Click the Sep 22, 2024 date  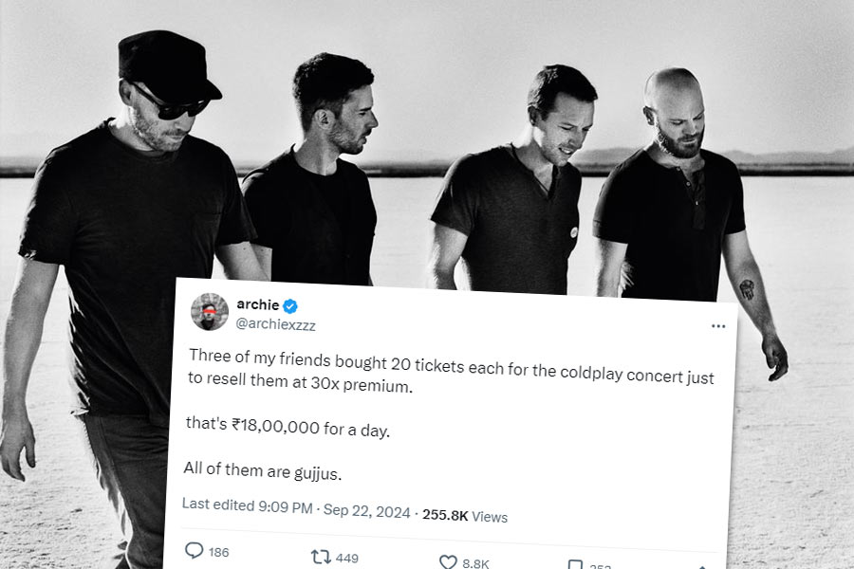[366, 511]
